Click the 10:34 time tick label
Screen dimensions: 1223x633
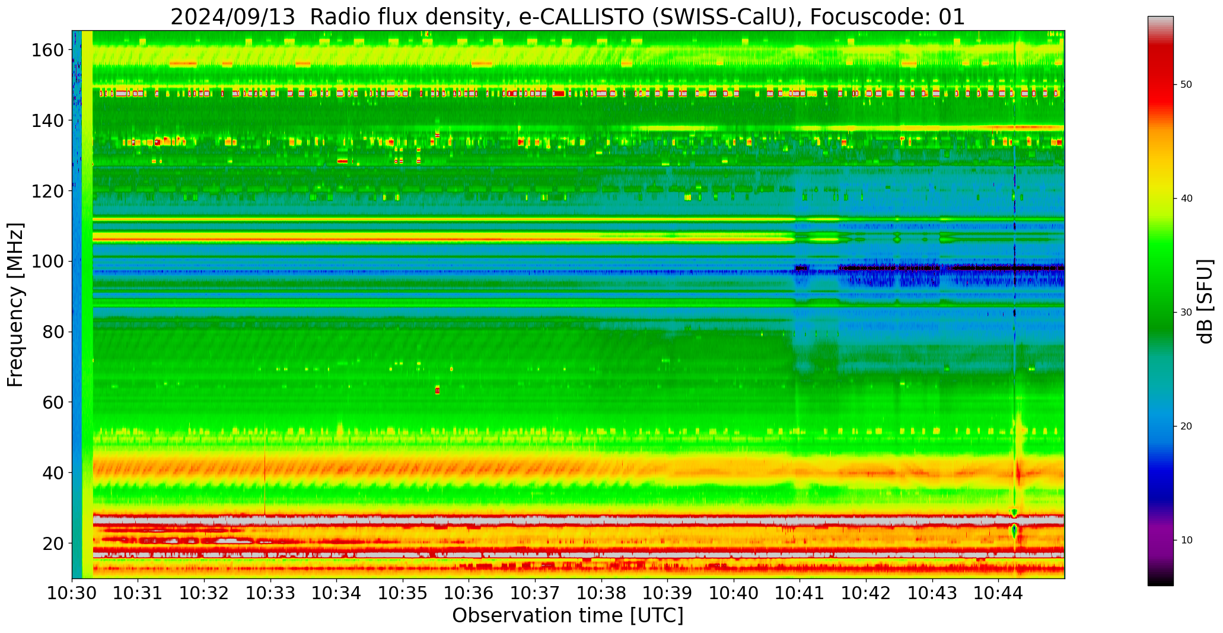pyautogui.click(x=337, y=593)
